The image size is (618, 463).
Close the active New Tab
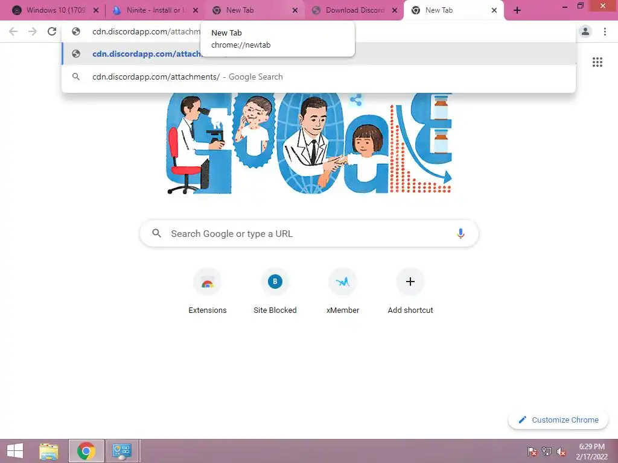494,10
